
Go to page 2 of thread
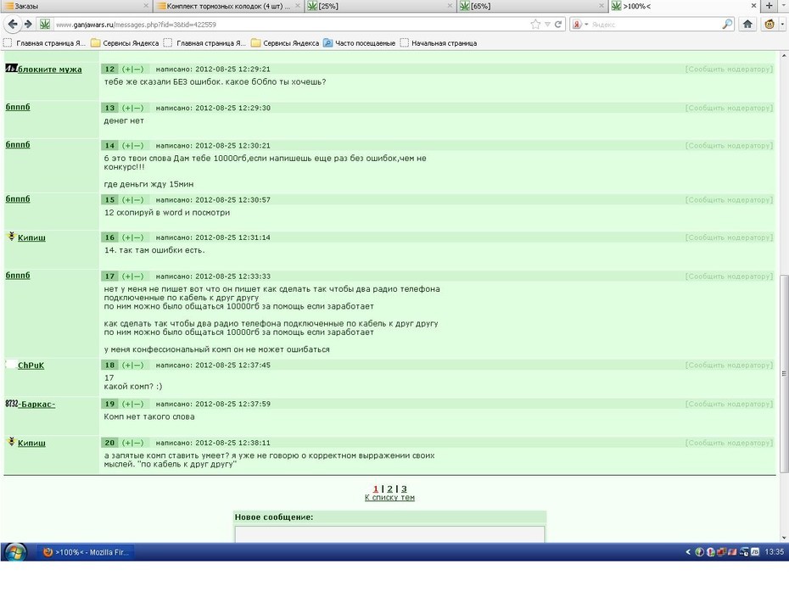tap(389, 489)
